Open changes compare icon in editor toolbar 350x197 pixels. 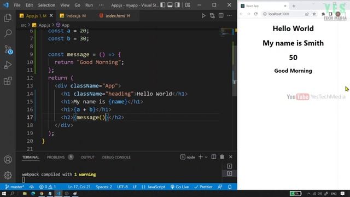click(x=212, y=16)
